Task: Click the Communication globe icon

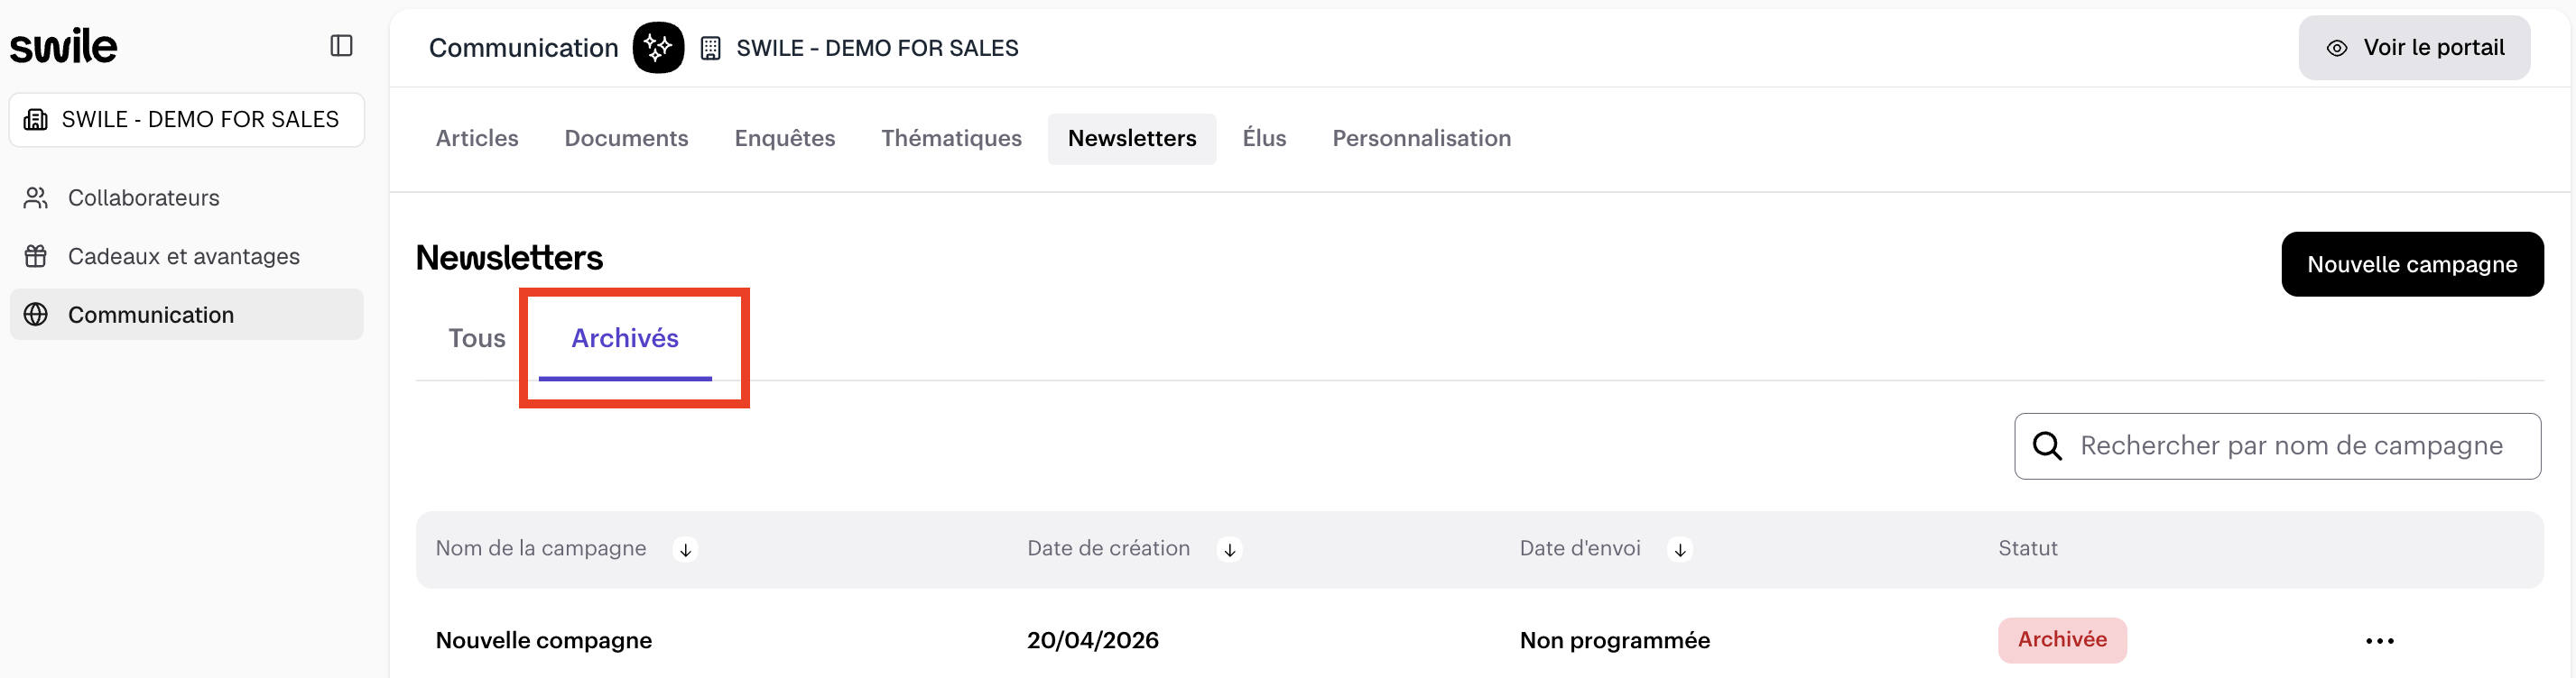Action: [36, 315]
